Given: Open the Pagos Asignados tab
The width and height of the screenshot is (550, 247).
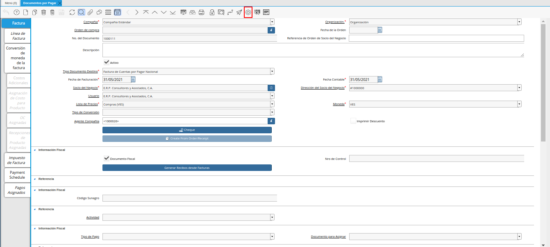Looking at the screenshot, I should 18,190.
